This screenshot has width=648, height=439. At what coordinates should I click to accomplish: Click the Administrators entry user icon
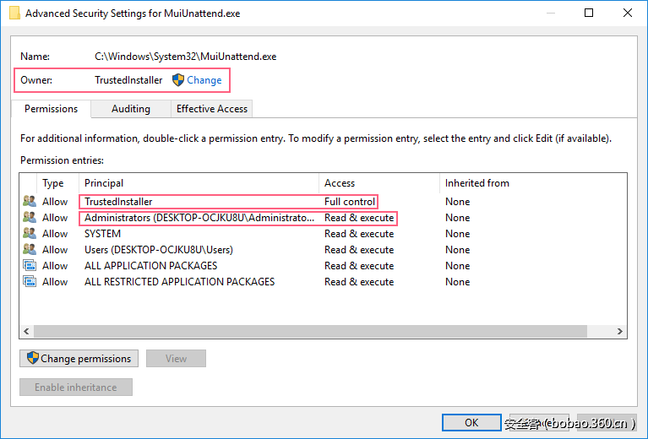pyautogui.click(x=30, y=218)
